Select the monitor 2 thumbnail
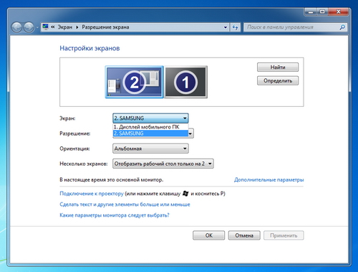The height and width of the screenshot is (272, 358). coord(135,82)
